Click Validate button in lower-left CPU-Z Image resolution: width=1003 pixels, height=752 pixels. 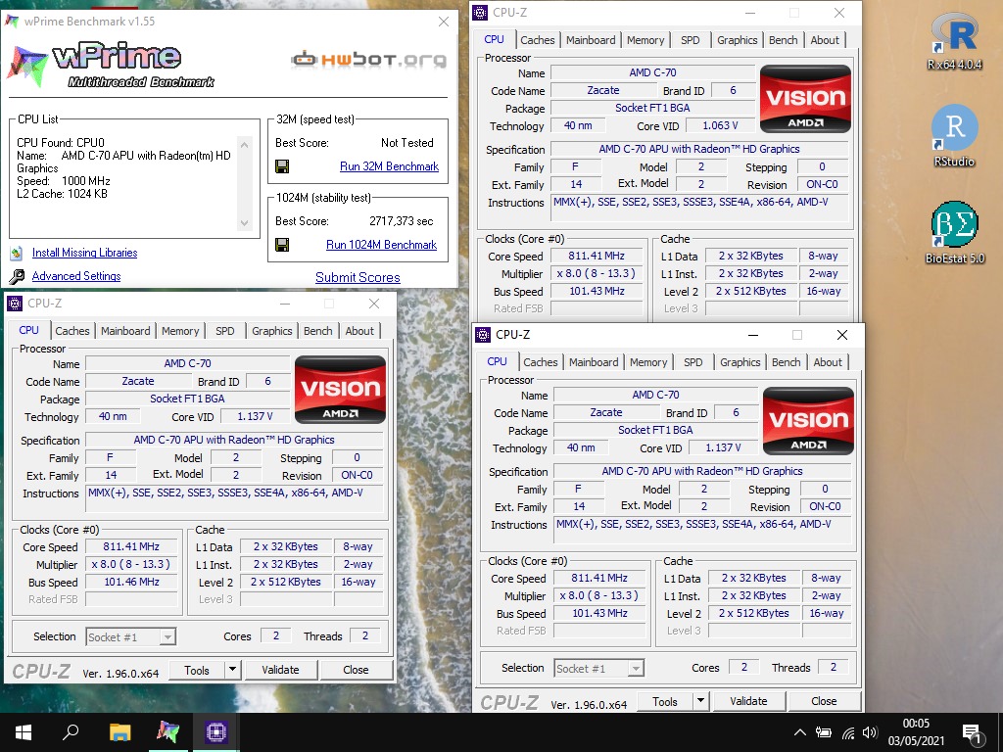[280, 670]
